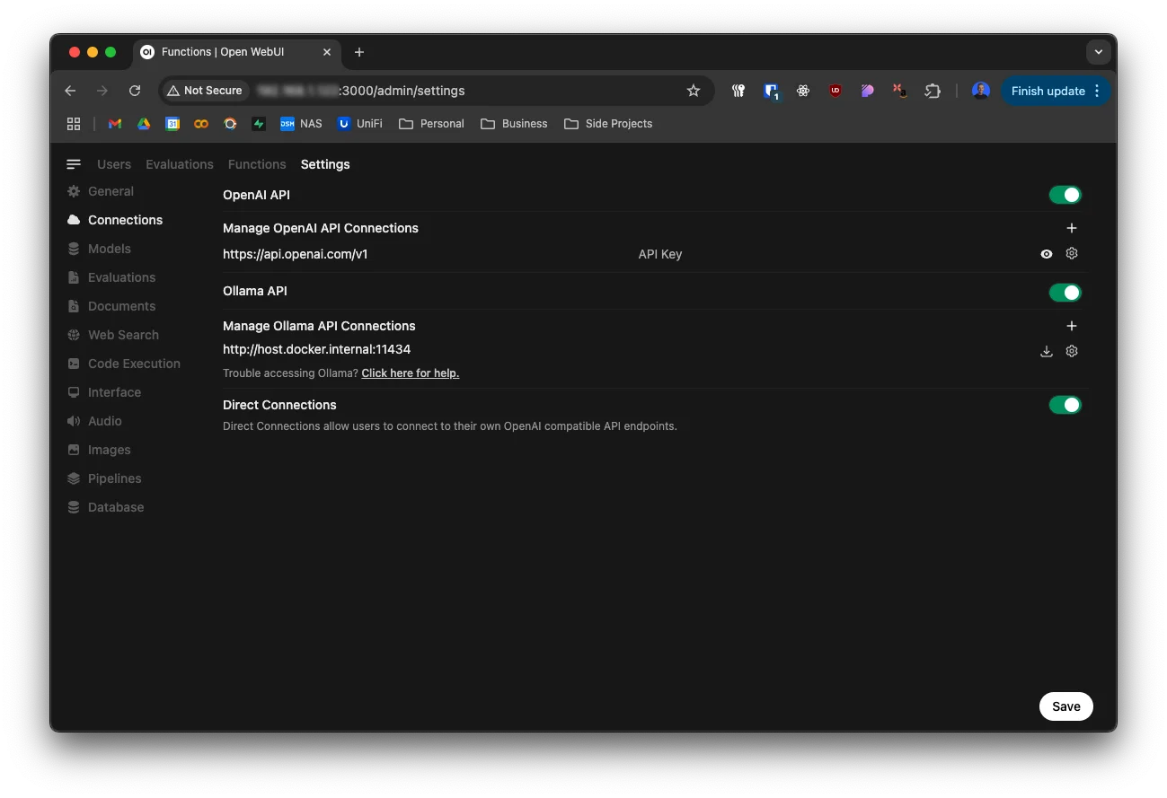The height and width of the screenshot is (798, 1167).
Task: Select the Settings admin tab
Action: click(325, 164)
